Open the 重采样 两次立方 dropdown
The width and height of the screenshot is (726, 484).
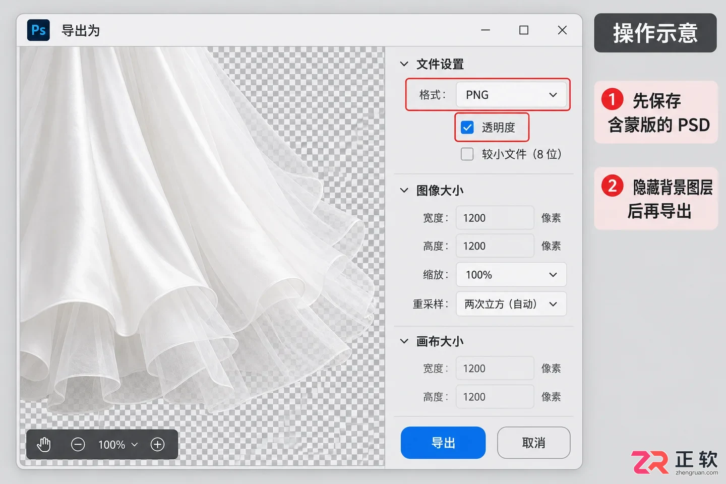point(511,304)
